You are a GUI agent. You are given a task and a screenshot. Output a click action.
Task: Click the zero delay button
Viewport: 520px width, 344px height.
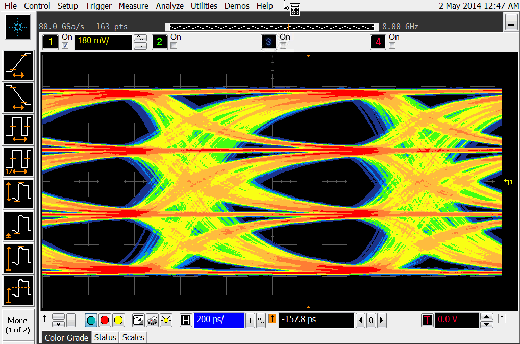371,321
